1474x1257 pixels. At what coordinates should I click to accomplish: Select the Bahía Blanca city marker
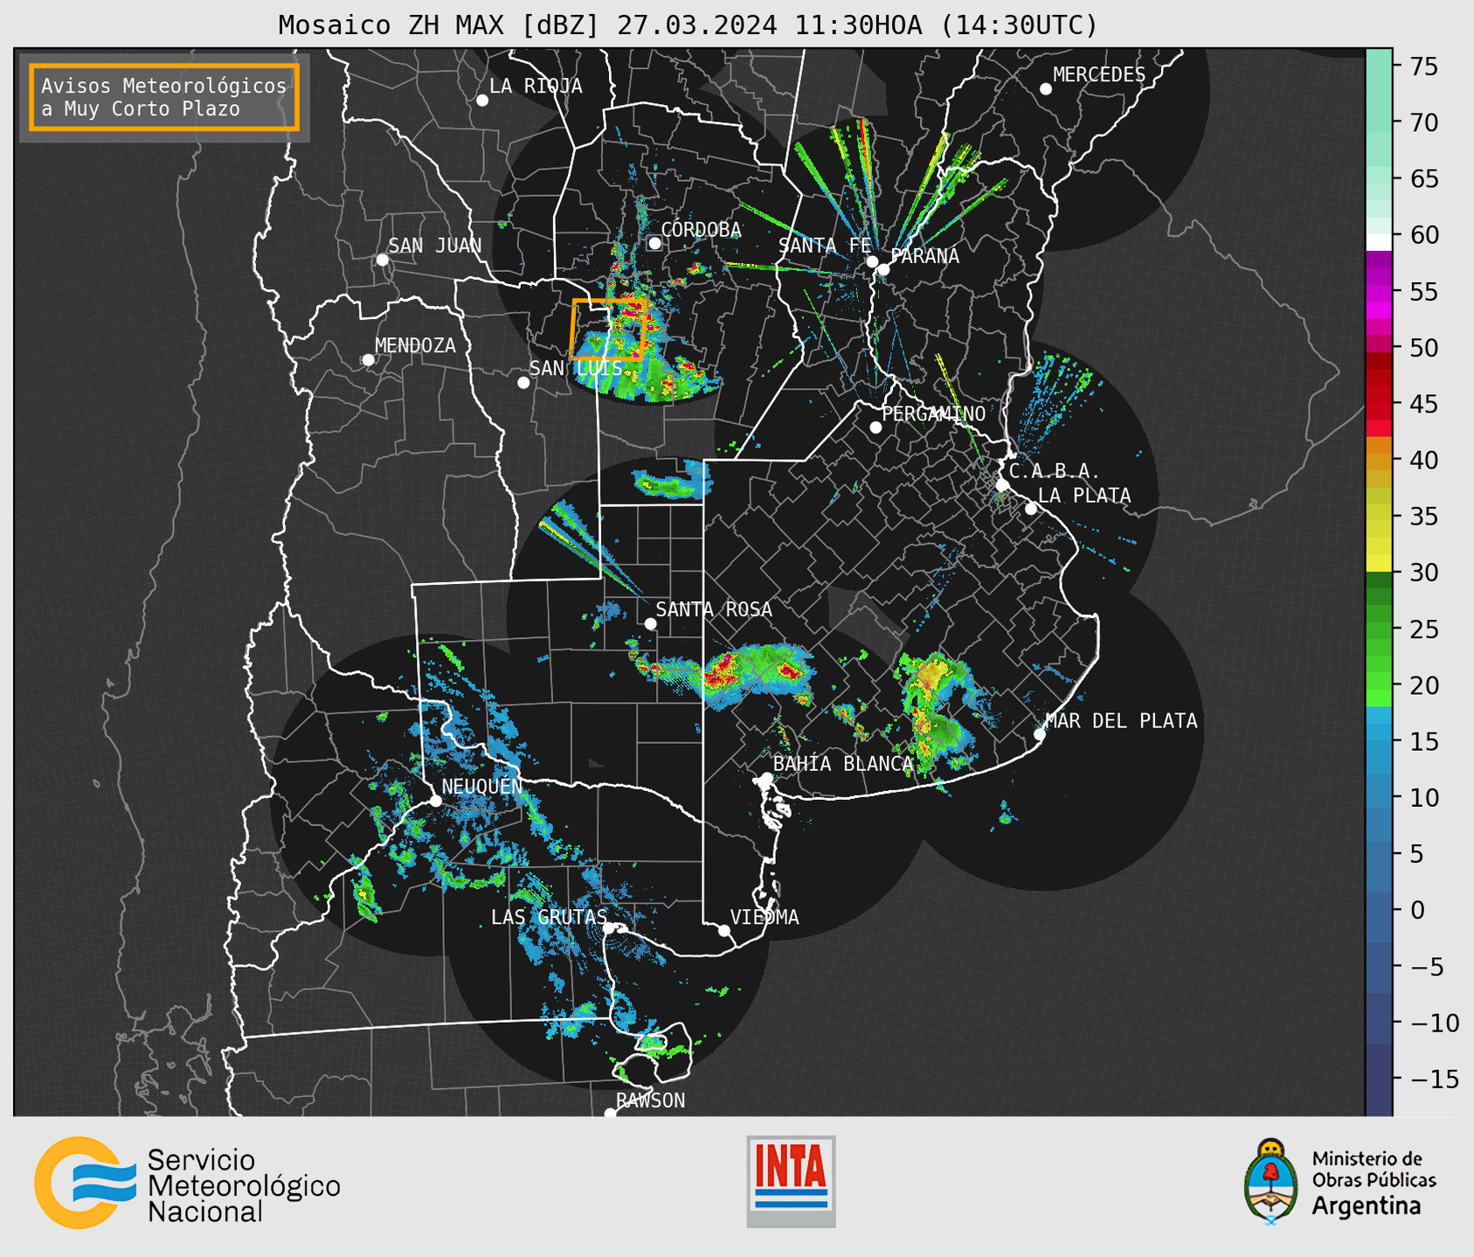(766, 778)
